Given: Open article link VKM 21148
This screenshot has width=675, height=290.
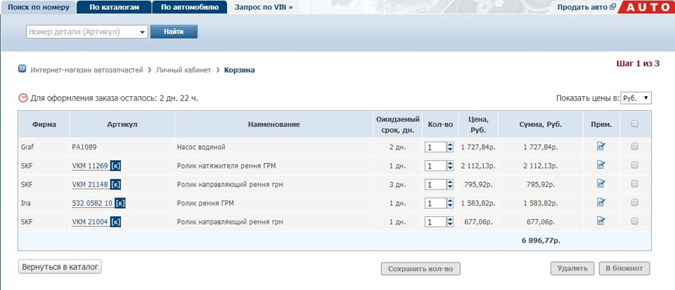Looking at the screenshot, I should tap(89, 185).
